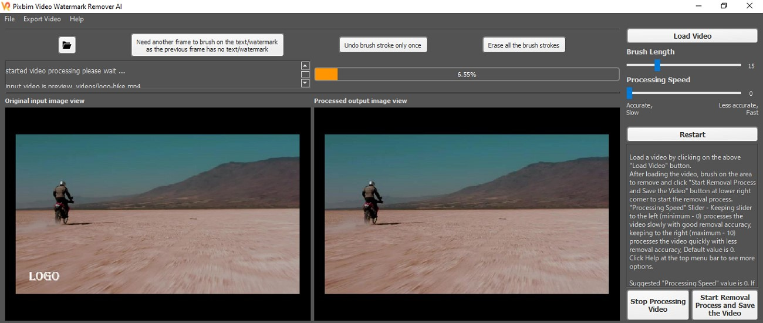The image size is (763, 323).
Task: Click the Processing Speed slider handle
Action: [629, 93]
